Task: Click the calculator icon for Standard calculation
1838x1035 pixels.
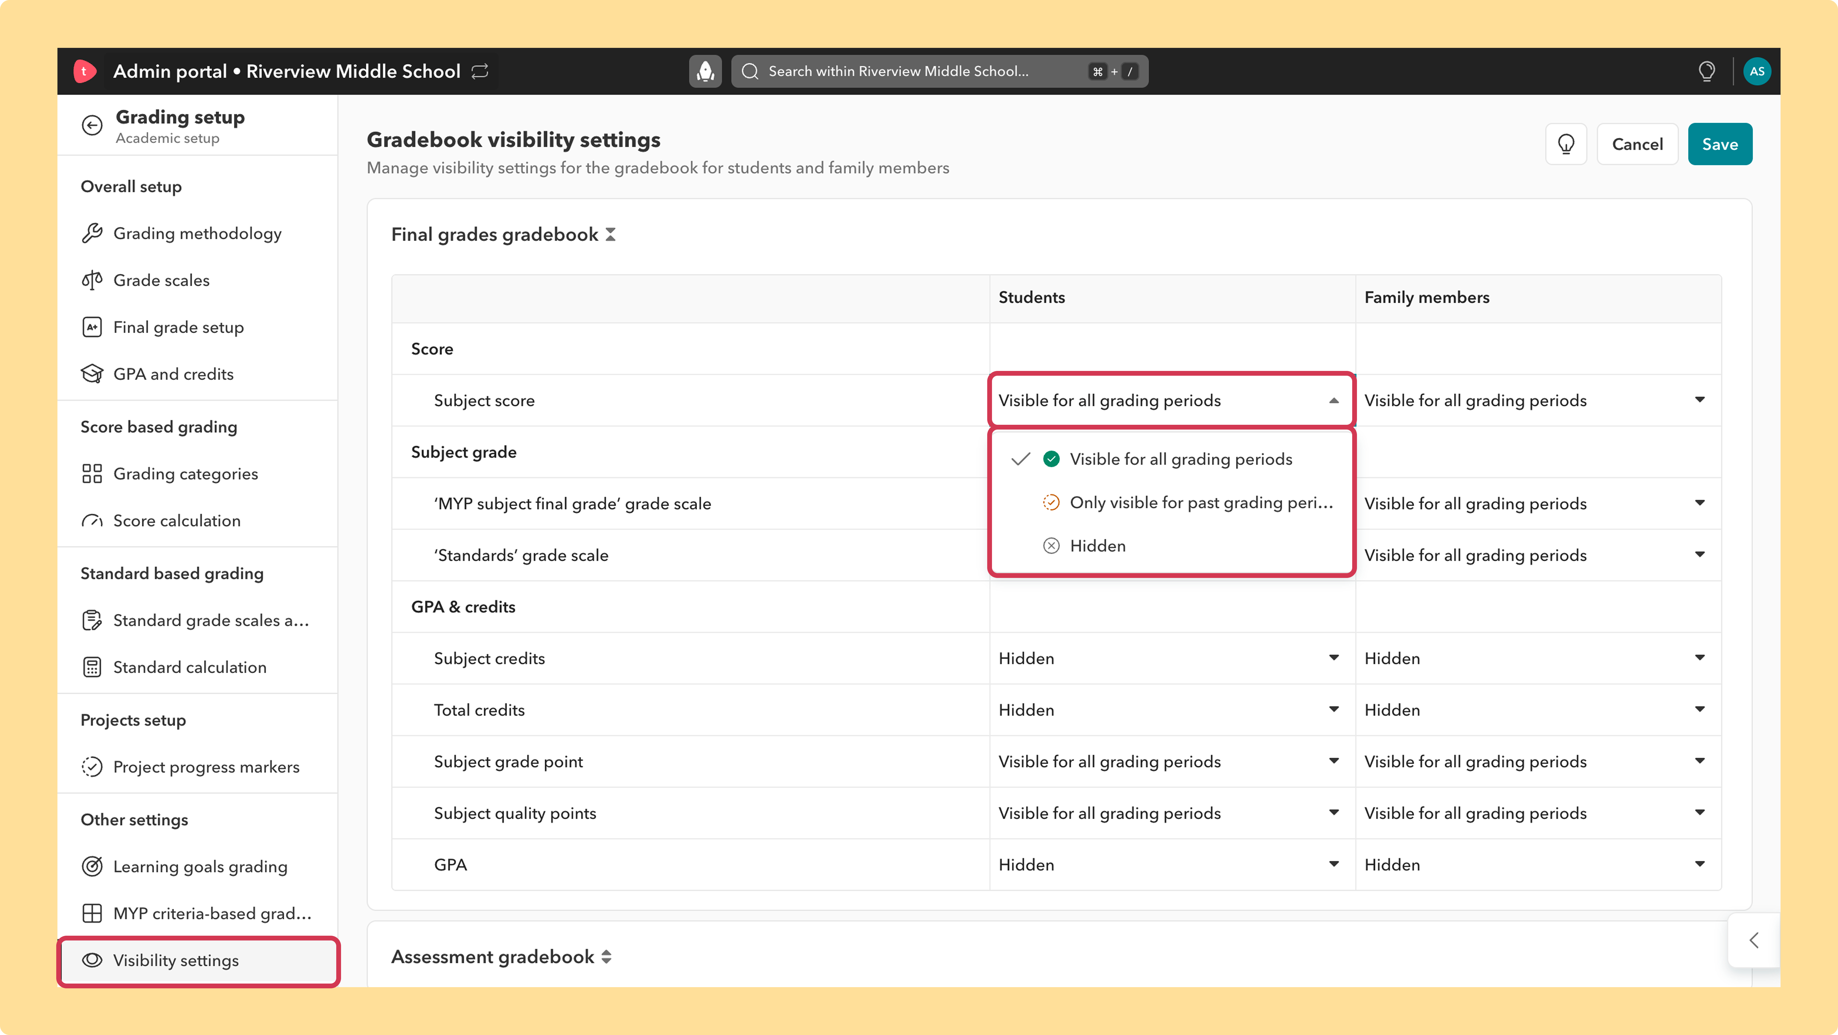Action: point(92,667)
